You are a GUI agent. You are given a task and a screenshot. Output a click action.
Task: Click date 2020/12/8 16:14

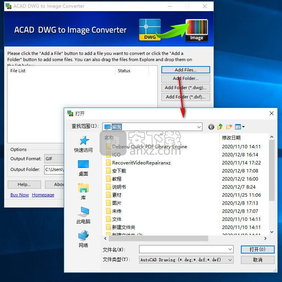click(240, 154)
